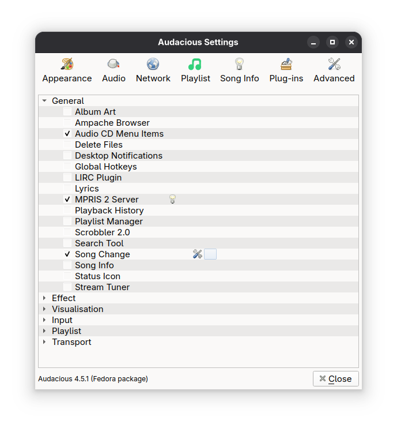Collapse the General plugin group
The width and height of the screenshot is (397, 428).
44,101
